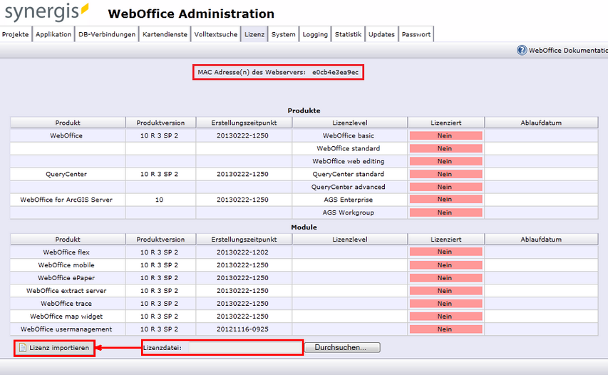Viewport: 608px width, 375px height.
Task: Click version 10 for WebOffice for ArcGIS Server
Action: point(159,200)
